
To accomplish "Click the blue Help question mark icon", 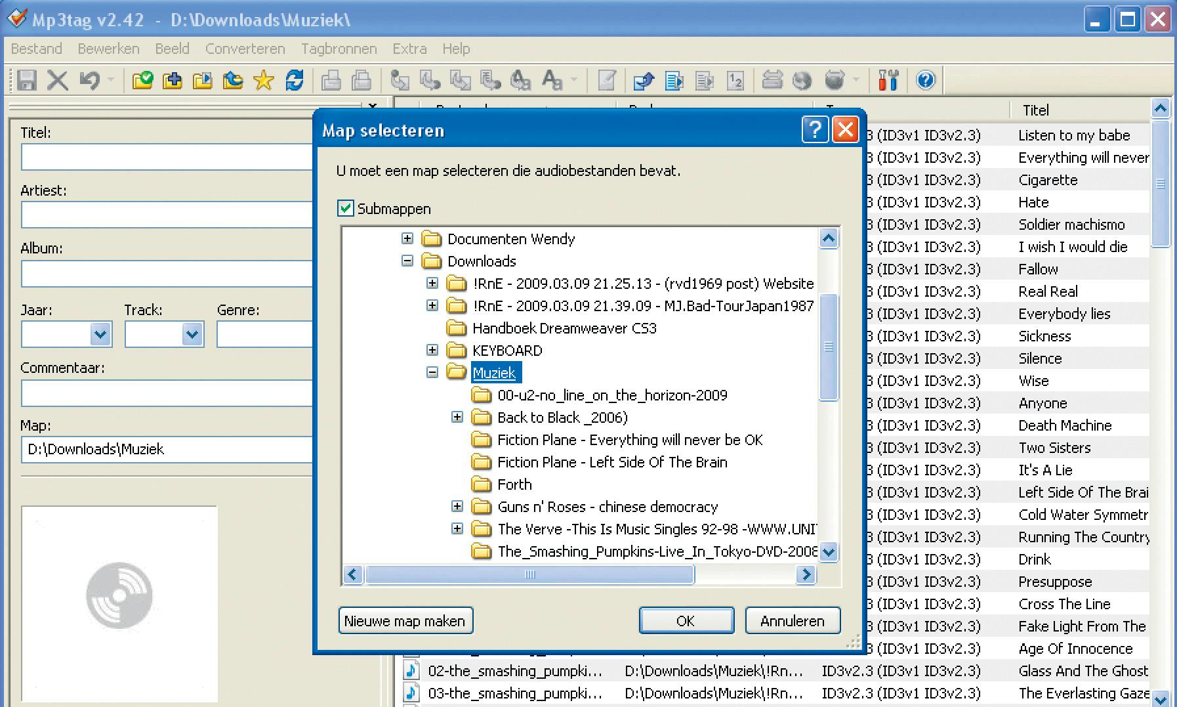I will click(925, 81).
